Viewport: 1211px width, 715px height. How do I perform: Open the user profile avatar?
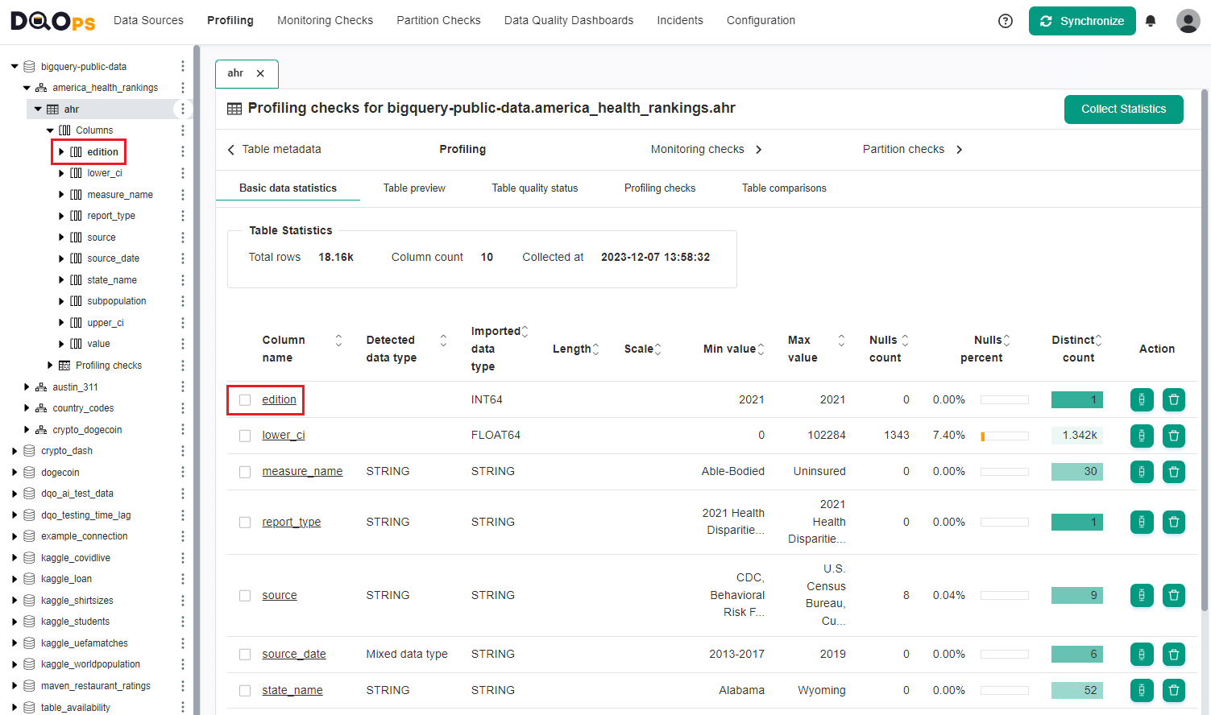tap(1188, 21)
